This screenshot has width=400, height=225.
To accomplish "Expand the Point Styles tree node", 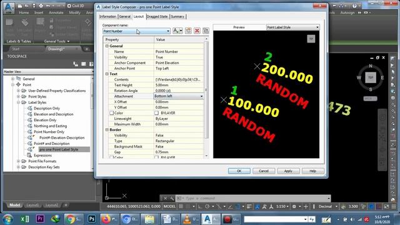I will pos(18,96).
